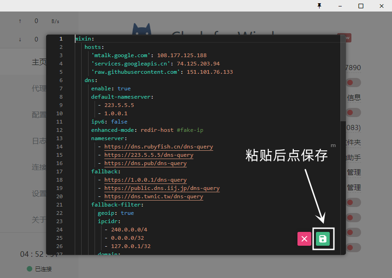Click the editor's vertical scrollbar thumb

click(343, 78)
